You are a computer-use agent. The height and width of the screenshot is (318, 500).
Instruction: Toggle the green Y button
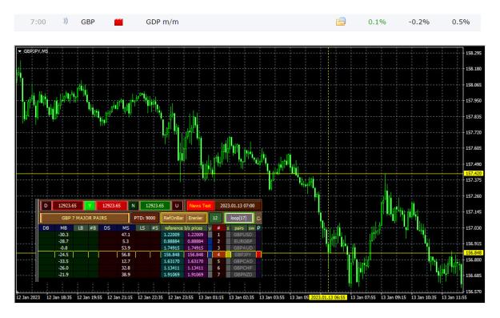click(90, 206)
